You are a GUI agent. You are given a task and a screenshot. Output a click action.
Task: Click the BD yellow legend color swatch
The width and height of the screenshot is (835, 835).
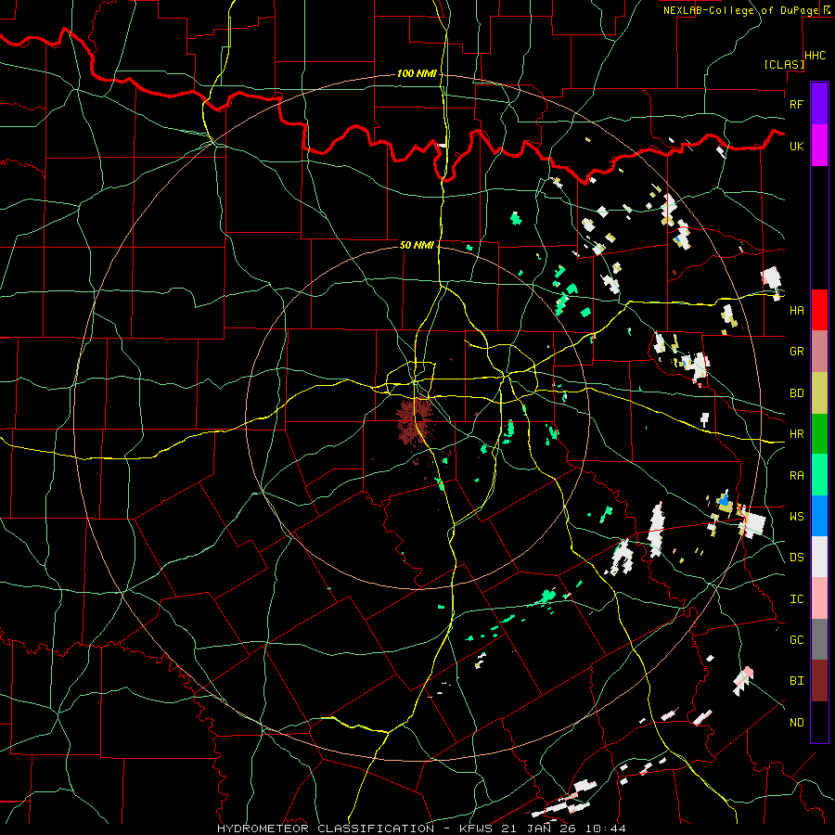(819, 393)
